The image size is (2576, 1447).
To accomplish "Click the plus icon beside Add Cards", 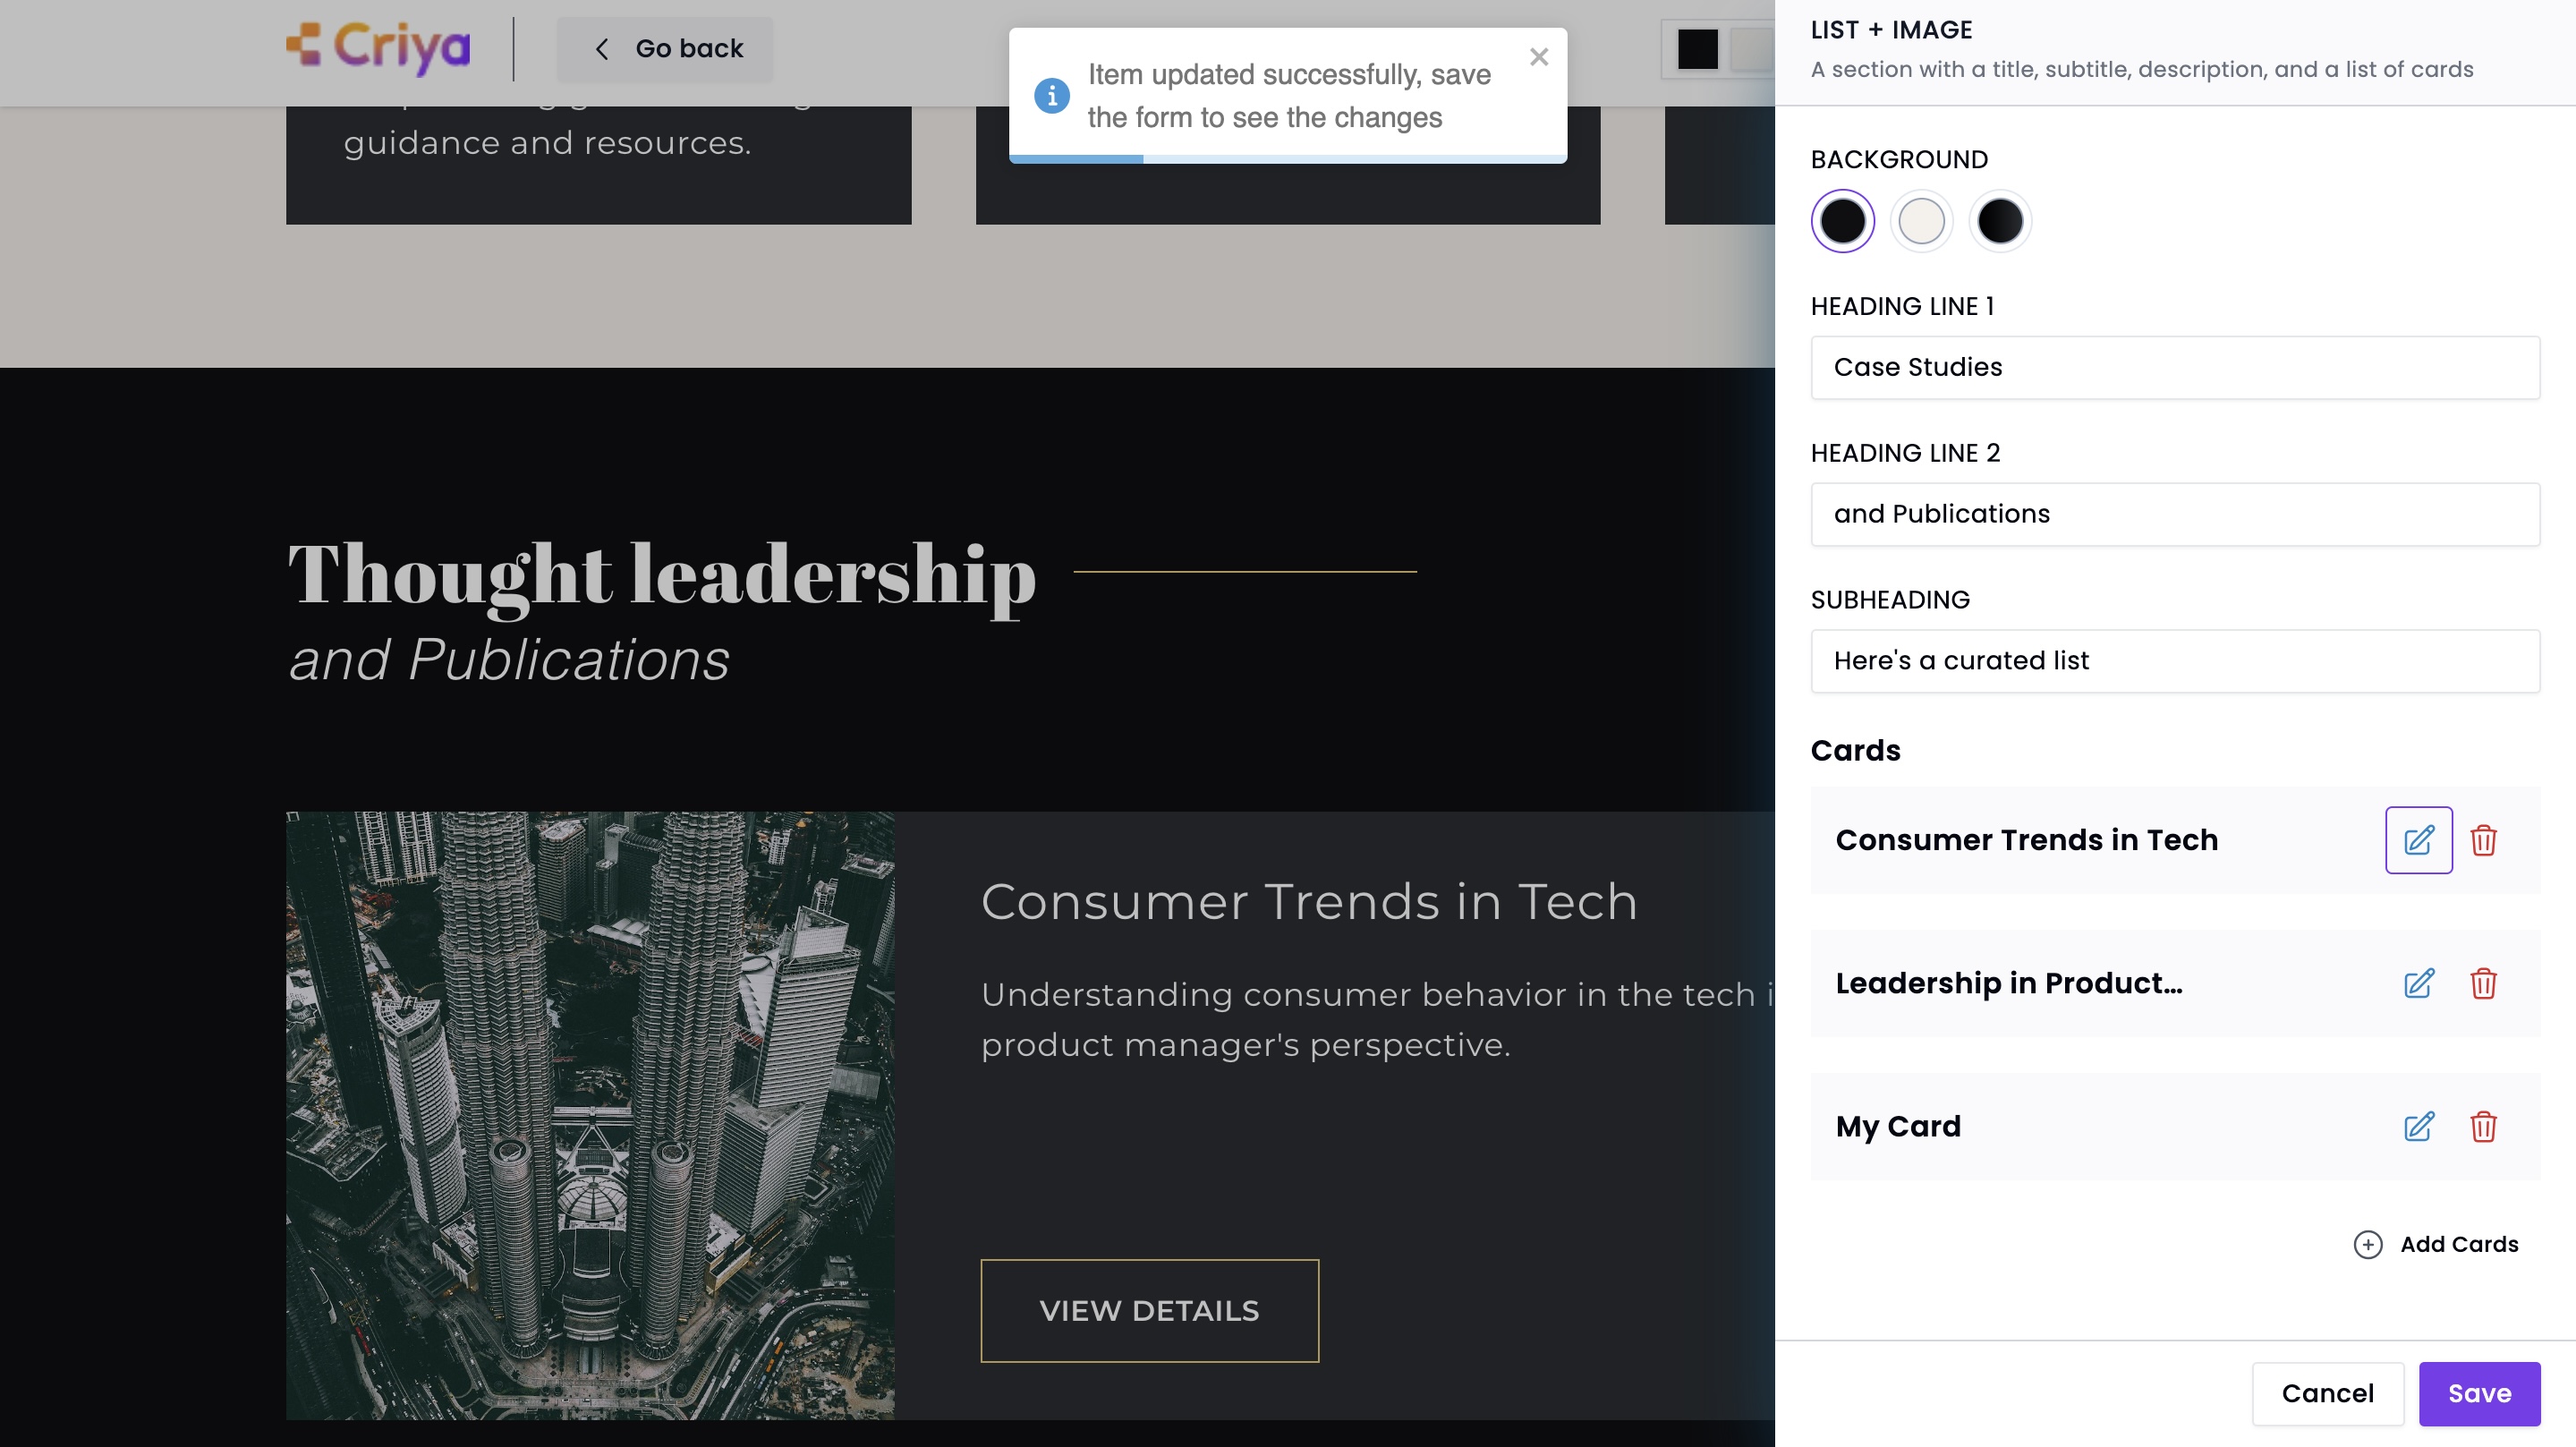I will click(2367, 1244).
